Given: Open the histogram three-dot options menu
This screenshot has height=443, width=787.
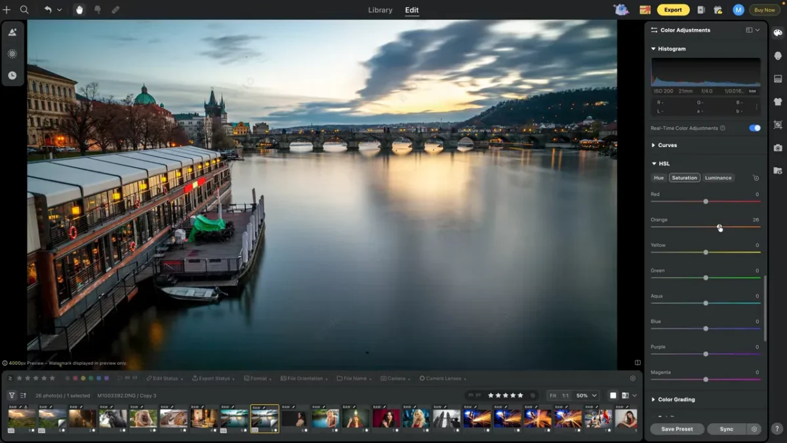Looking at the screenshot, I should [x=757, y=107].
